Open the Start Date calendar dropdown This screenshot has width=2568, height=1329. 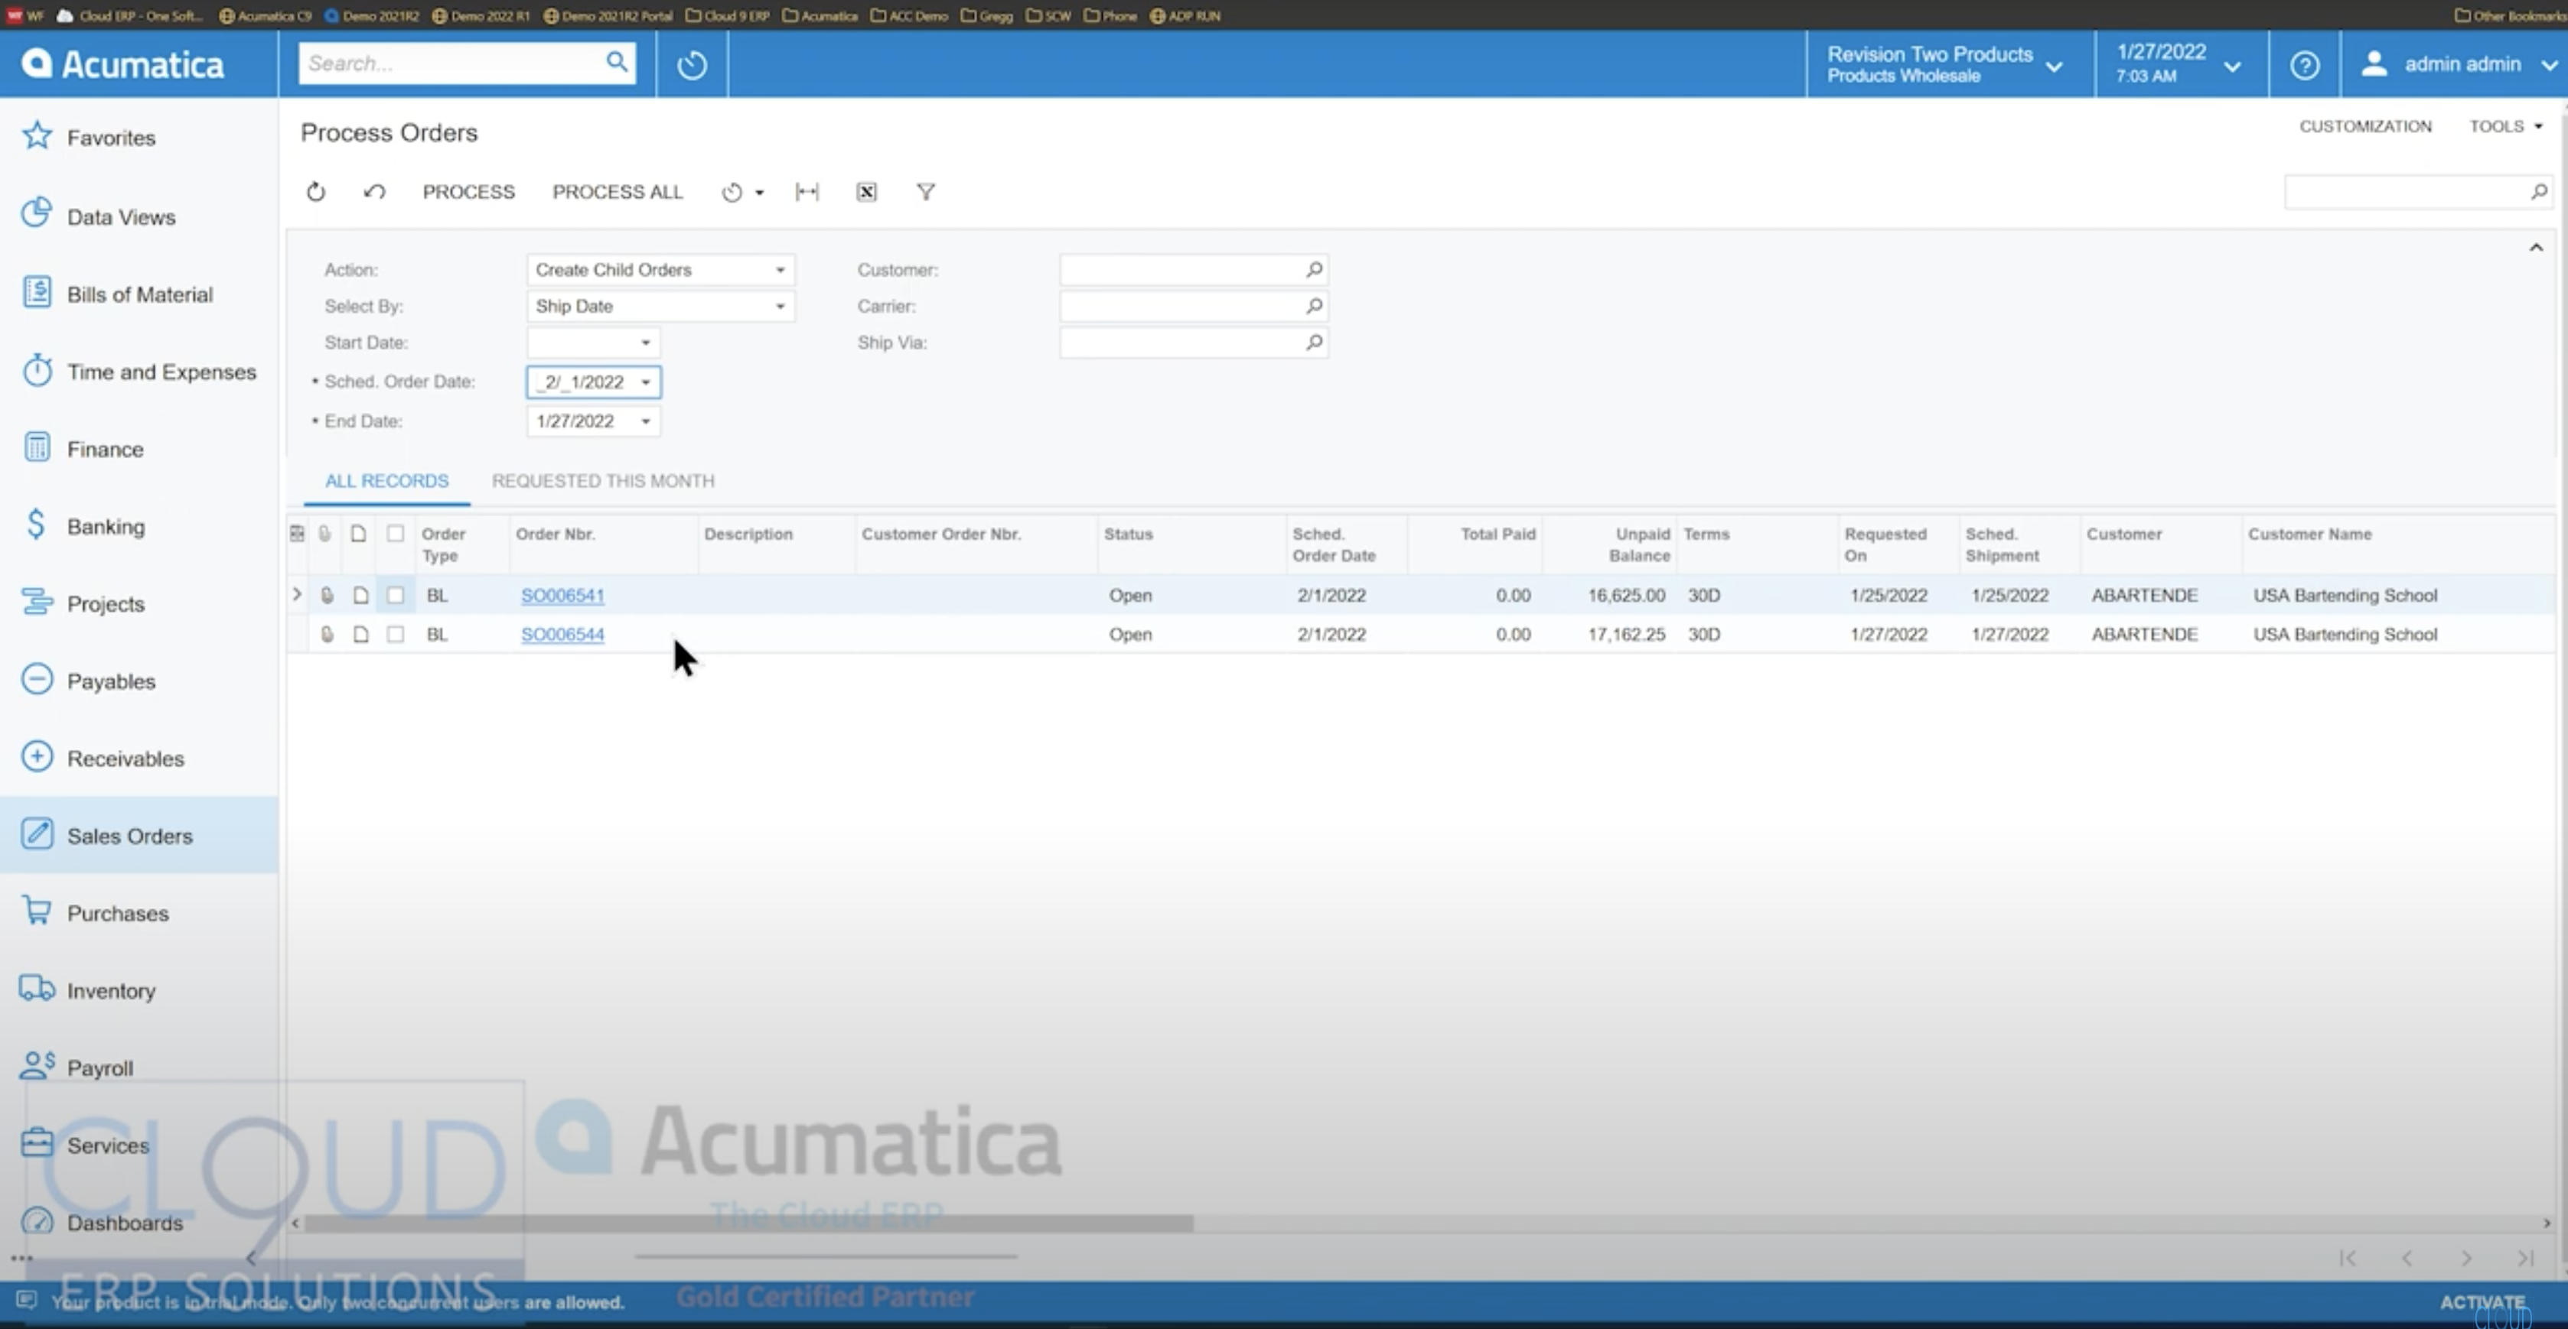coord(645,342)
